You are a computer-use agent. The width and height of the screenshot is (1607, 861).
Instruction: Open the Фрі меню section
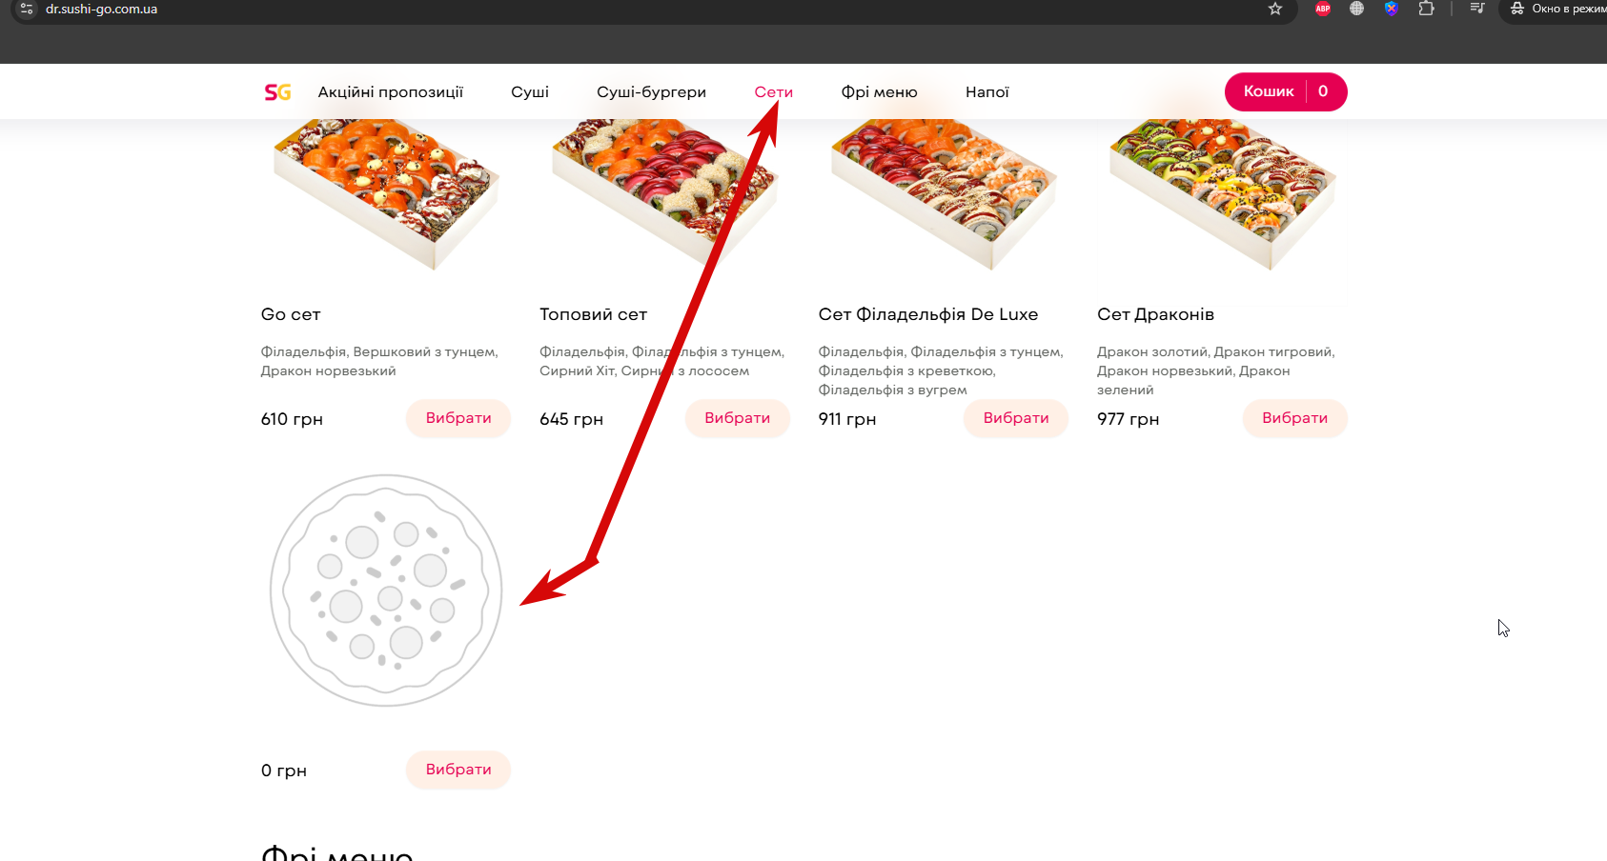pos(879,92)
